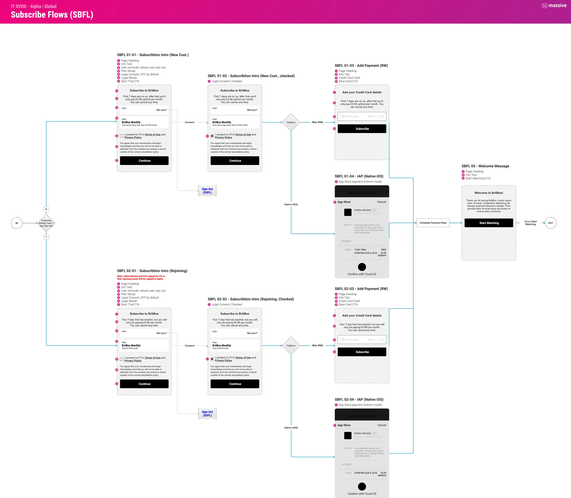Open Terms of Use link in SBFL 01-01

coord(152,135)
